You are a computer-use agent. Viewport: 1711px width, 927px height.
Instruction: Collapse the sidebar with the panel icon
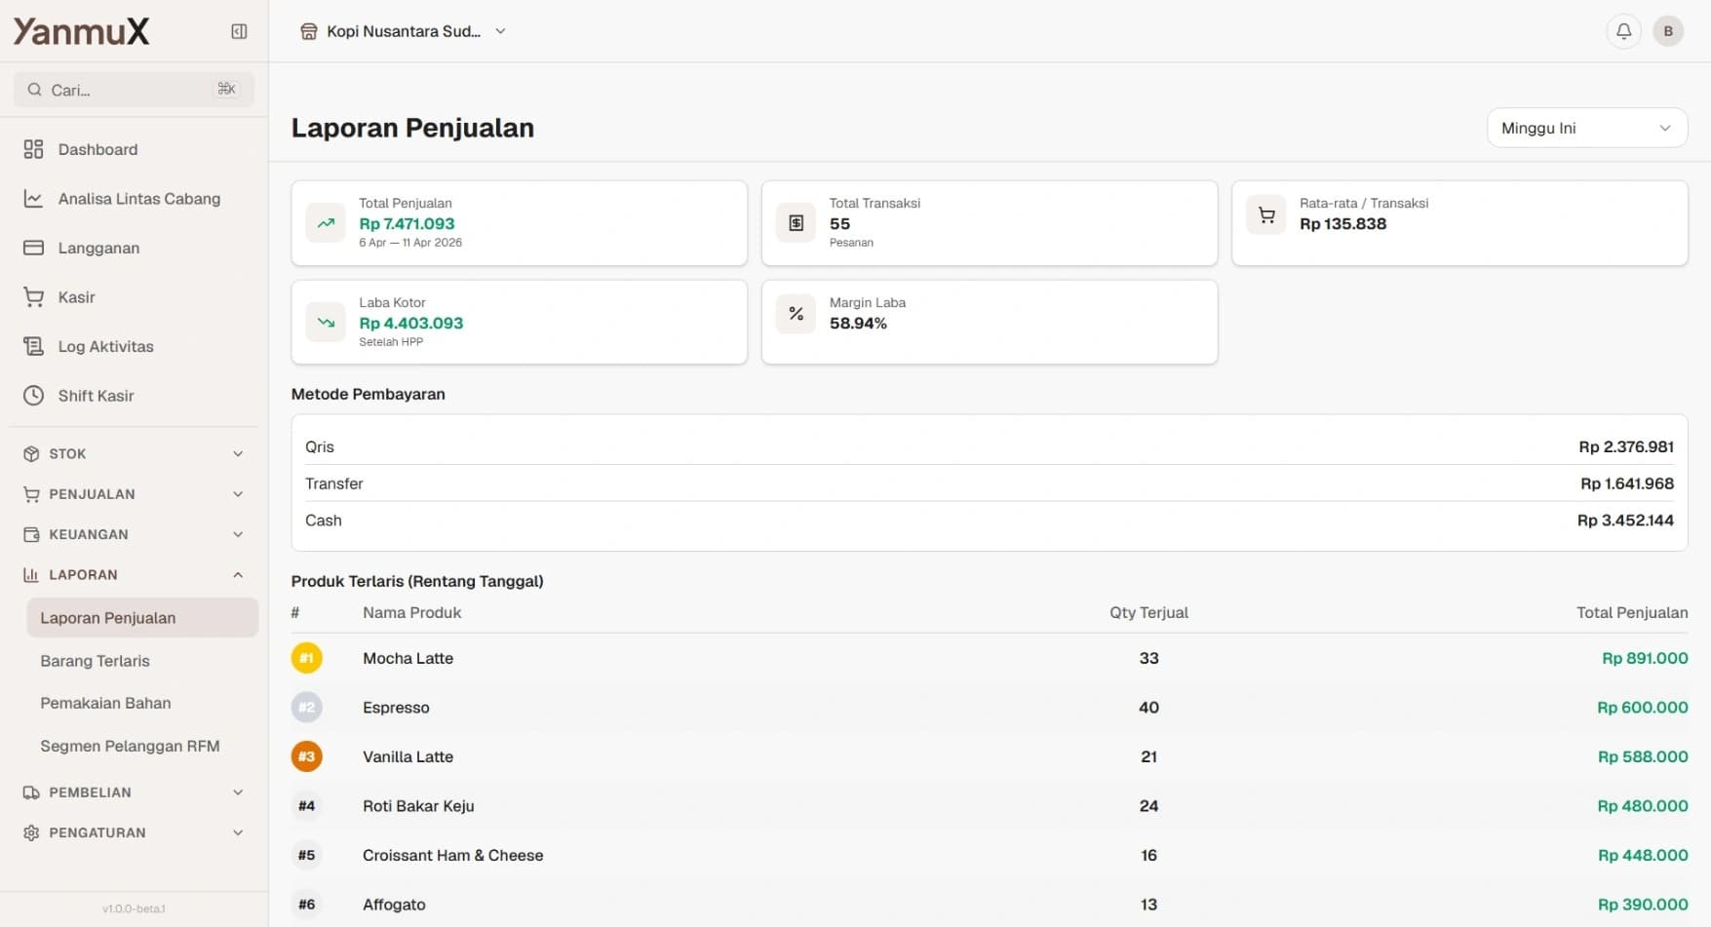[239, 31]
